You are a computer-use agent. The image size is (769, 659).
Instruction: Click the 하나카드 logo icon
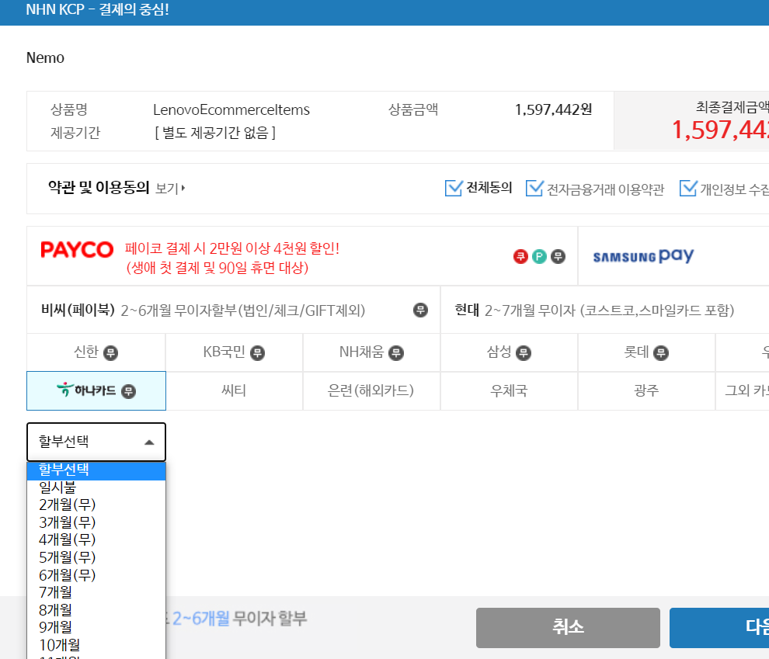point(86,390)
